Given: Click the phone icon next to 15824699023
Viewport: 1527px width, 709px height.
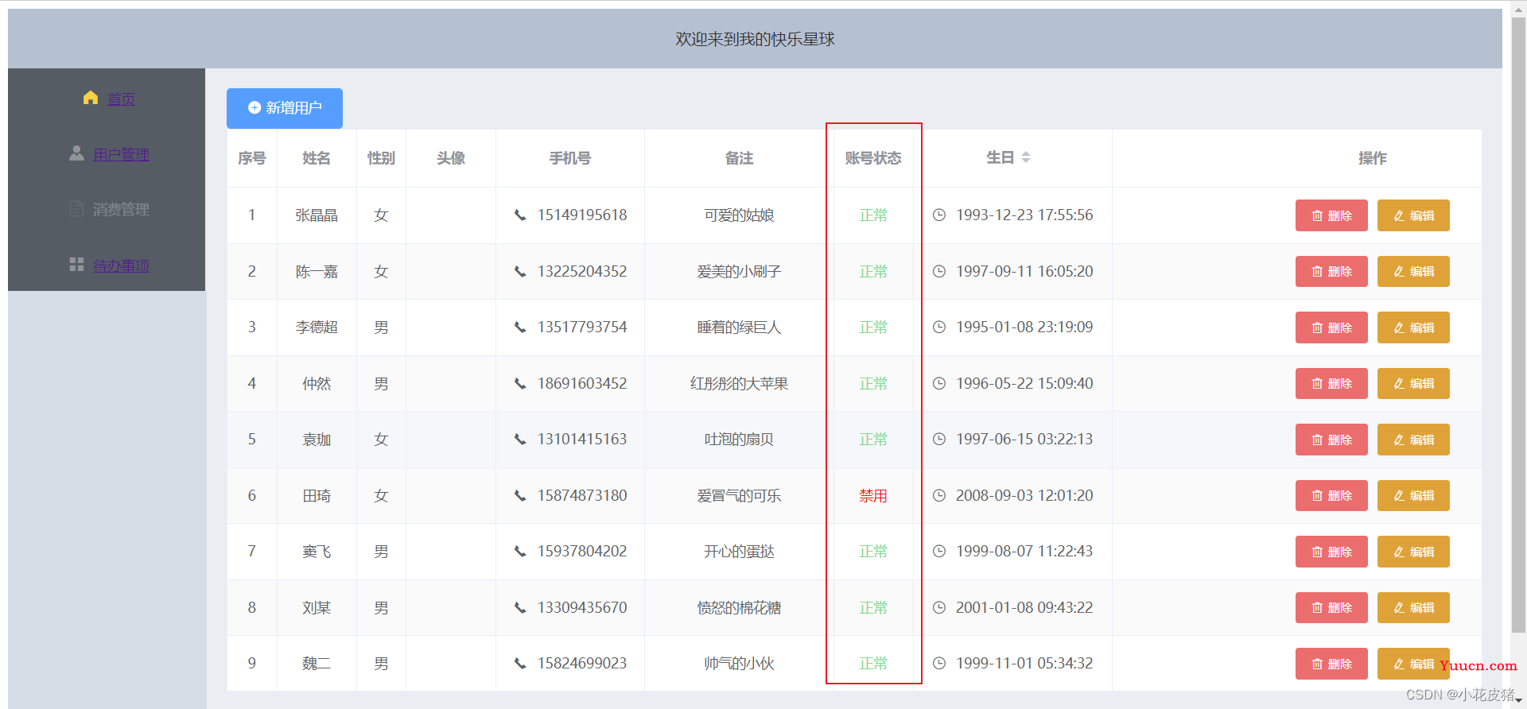Looking at the screenshot, I should [520, 664].
